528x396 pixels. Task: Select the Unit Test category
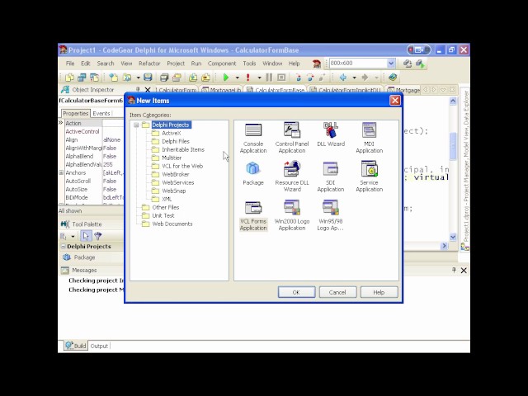click(163, 215)
